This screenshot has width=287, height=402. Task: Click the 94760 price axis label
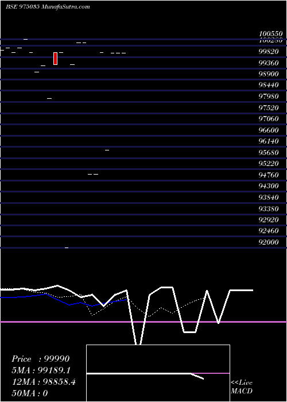point(269,175)
